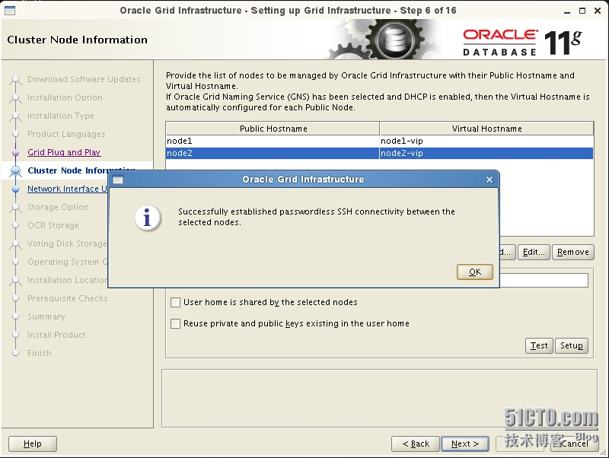Screen dimensions: 609x458
Task: Click Voting Disk Storage step
Action: point(67,243)
